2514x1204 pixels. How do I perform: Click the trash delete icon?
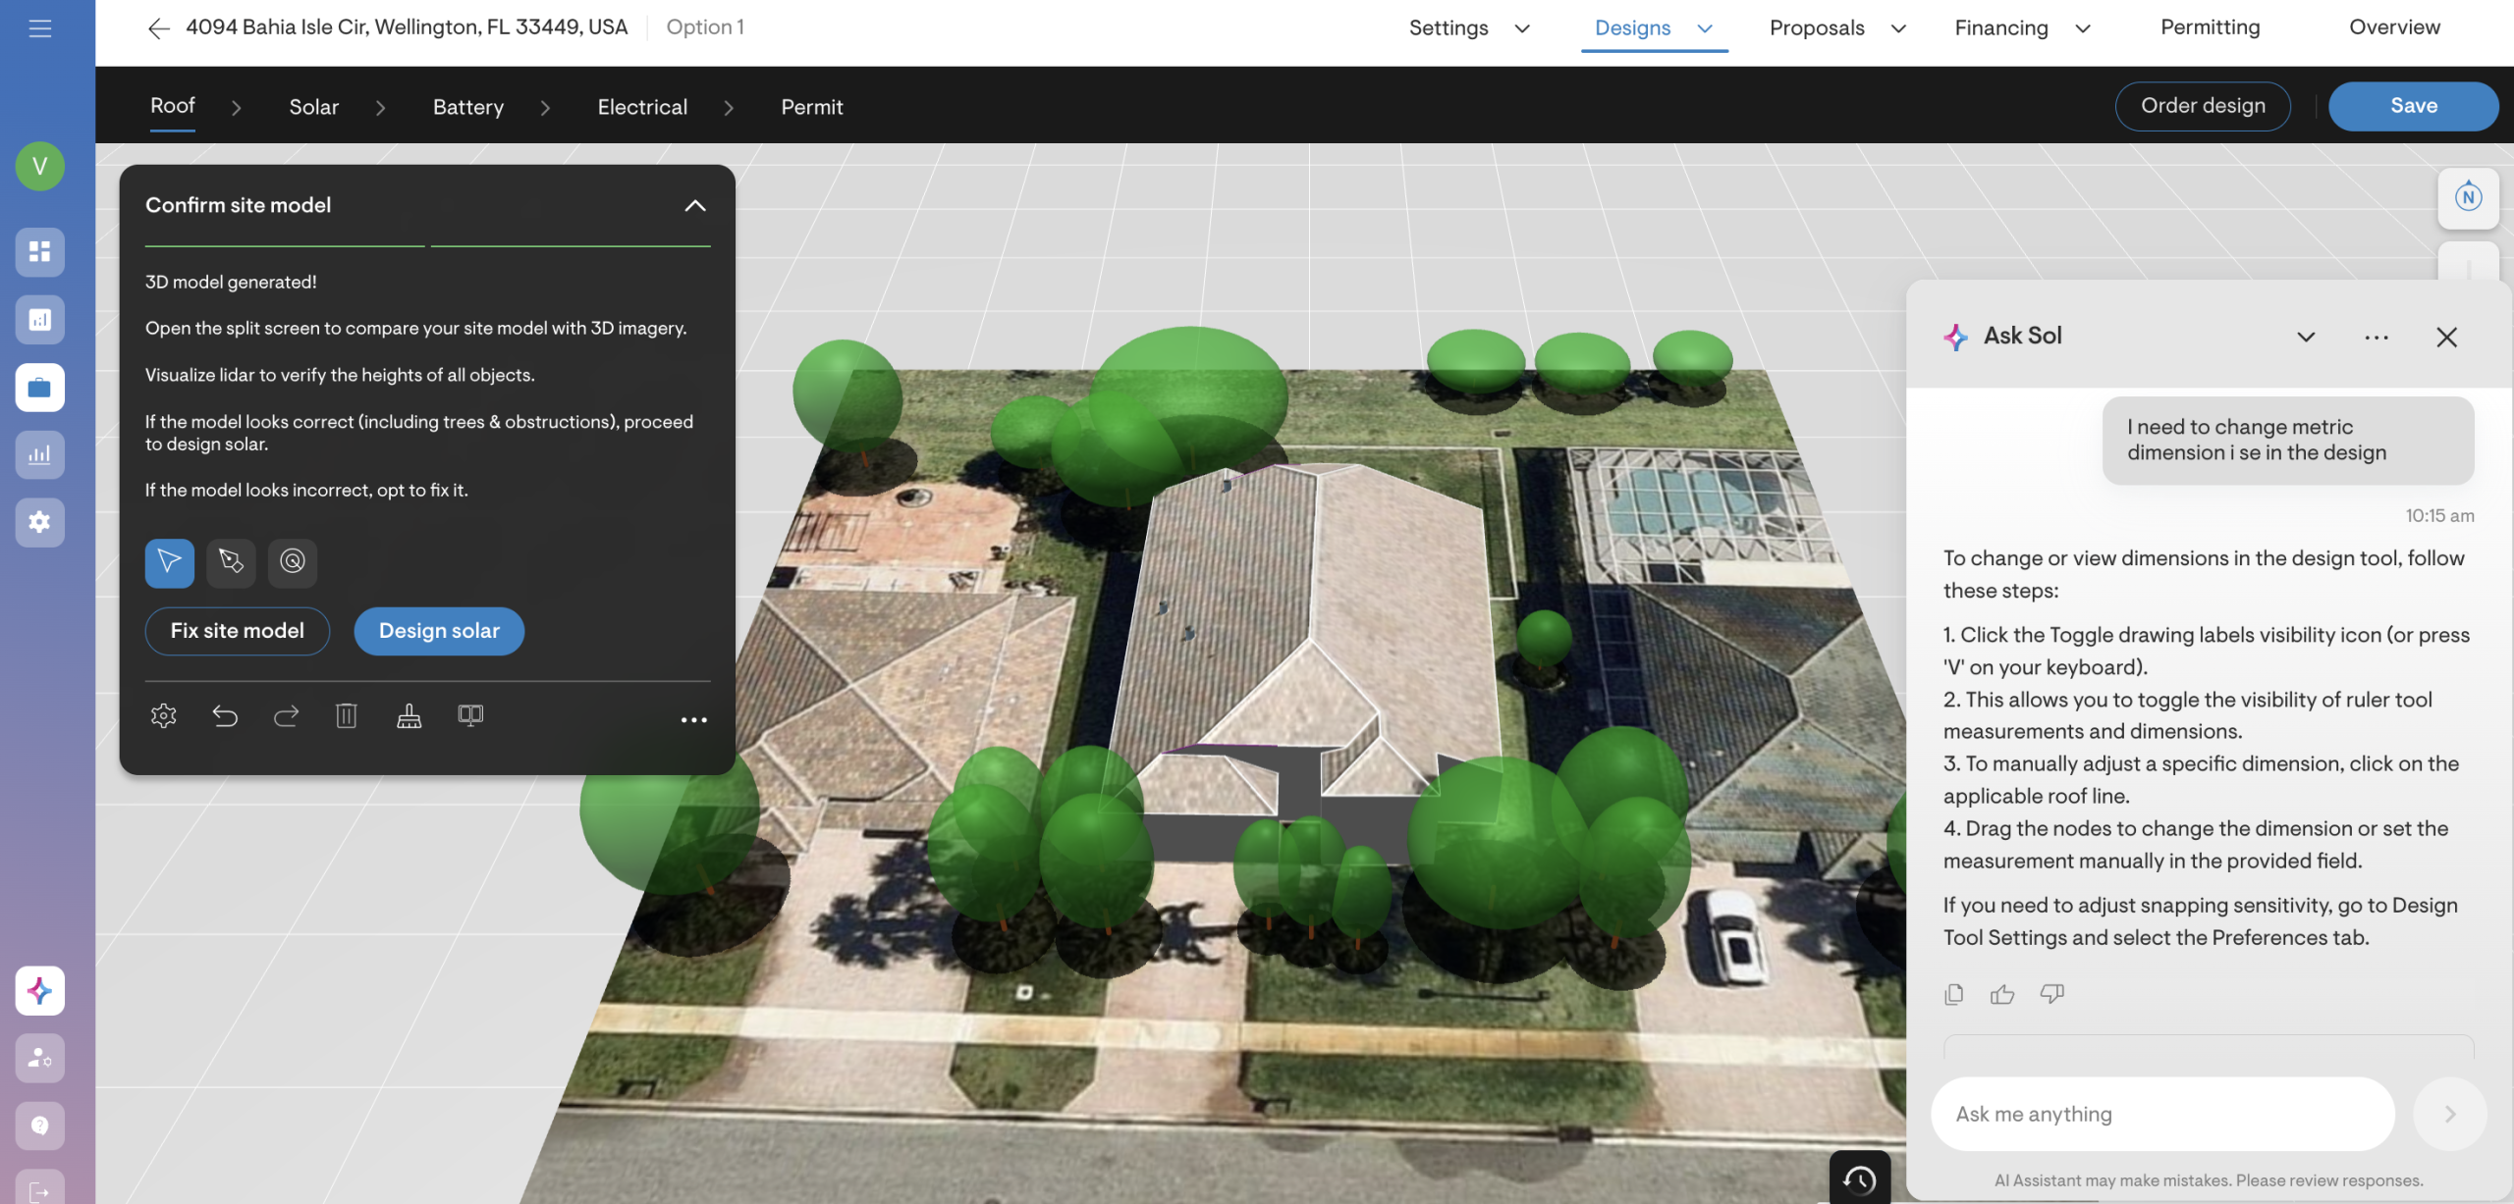tap(347, 716)
